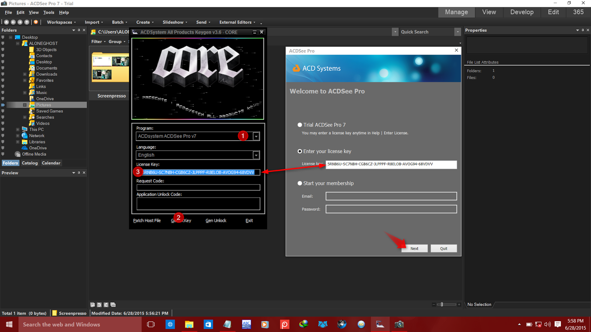This screenshot has height=332, width=591.
Task: Switch to the Calendar tab
Action: (51, 163)
